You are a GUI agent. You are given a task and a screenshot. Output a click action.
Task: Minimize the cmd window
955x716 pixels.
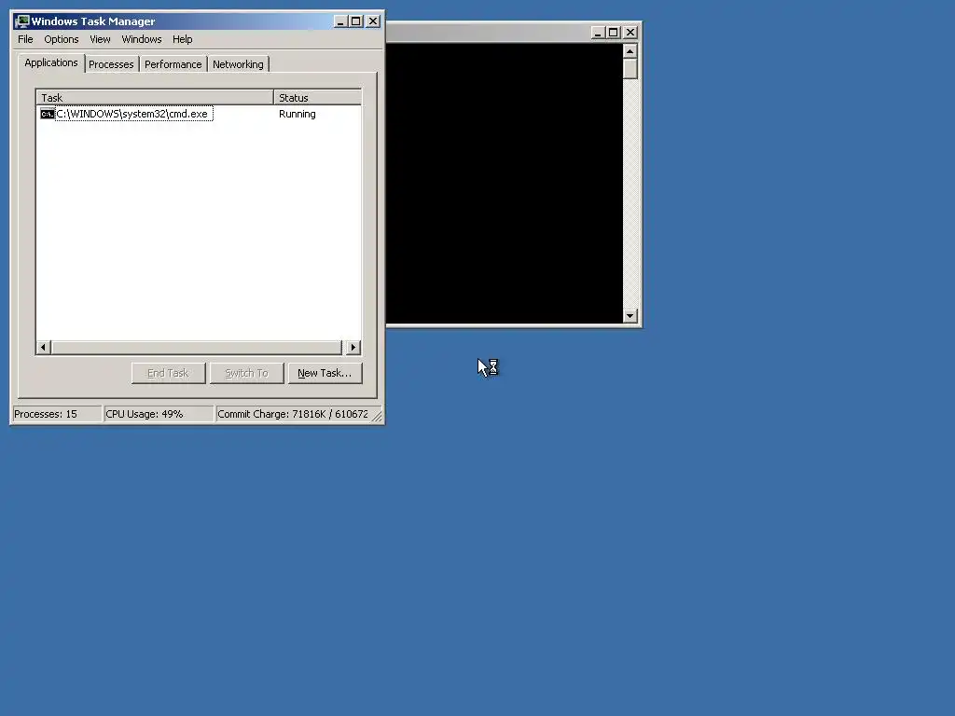tap(598, 33)
